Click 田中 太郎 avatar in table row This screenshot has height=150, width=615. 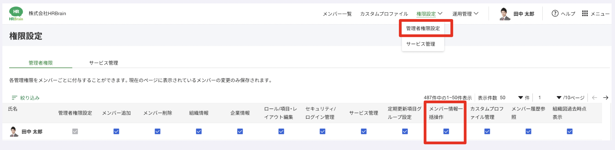14,132
